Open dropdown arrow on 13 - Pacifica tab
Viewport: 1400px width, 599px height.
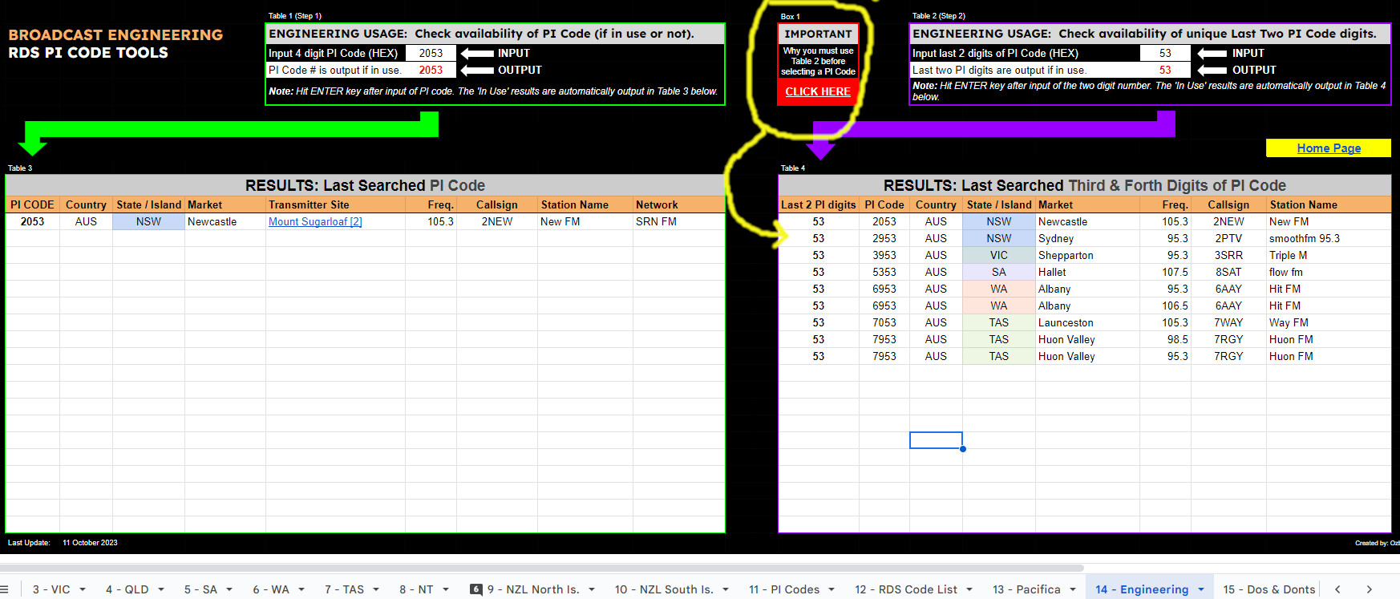point(1073,589)
